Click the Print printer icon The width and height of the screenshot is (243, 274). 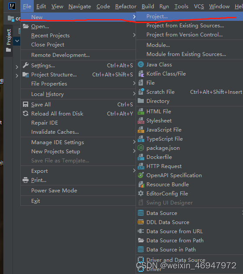point(26,180)
